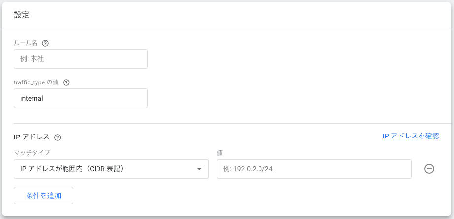Focus the ルール名 text field

click(x=81, y=59)
